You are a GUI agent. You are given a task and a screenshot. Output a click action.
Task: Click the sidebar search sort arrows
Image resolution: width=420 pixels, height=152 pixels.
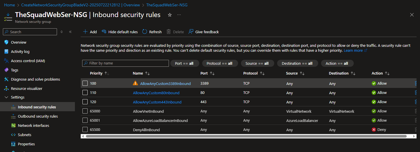point(62,32)
